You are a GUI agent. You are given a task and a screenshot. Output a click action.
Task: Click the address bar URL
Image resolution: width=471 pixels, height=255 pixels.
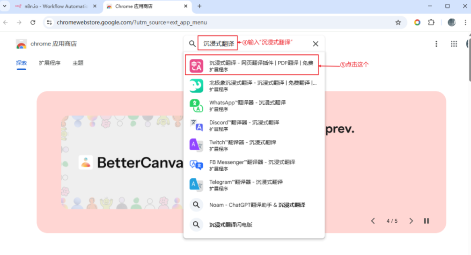coord(132,22)
